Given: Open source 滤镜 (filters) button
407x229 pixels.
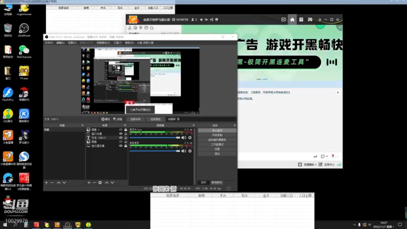Looking at the screenshot, I should [x=118, y=119].
